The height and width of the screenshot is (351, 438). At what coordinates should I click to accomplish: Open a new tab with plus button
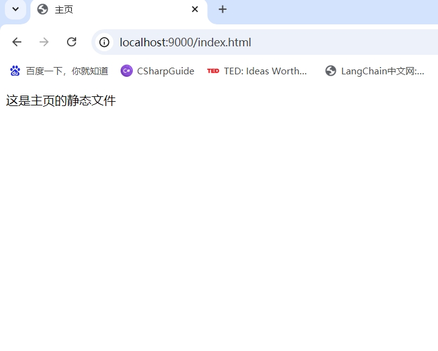point(222,10)
